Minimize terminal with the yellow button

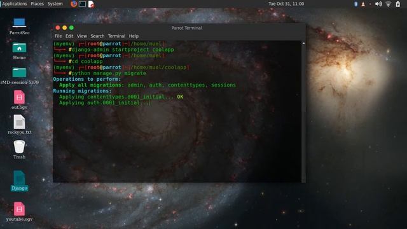64,28
